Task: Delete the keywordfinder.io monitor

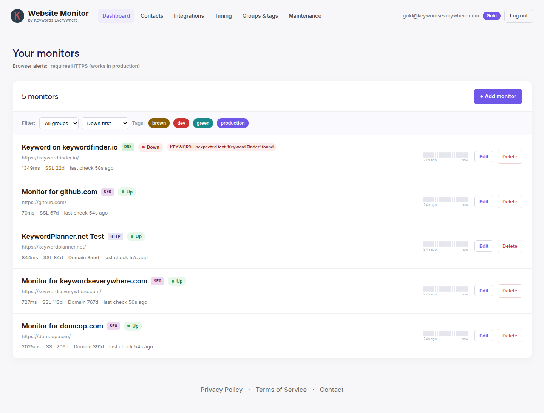Action: 510,157
